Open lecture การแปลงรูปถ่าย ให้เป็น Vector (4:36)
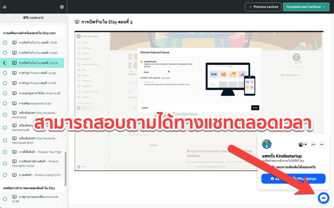Viewport: 334px width, 208px height. 32,93
